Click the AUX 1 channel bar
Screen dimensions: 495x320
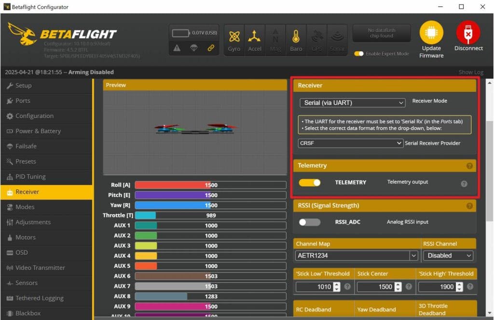coord(210,225)
